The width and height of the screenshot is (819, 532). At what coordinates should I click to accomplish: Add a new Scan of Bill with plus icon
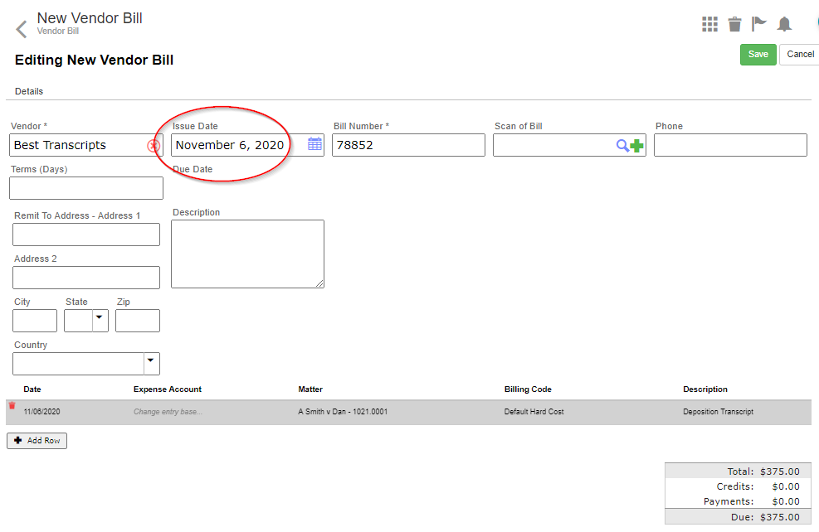click(636, 146)
